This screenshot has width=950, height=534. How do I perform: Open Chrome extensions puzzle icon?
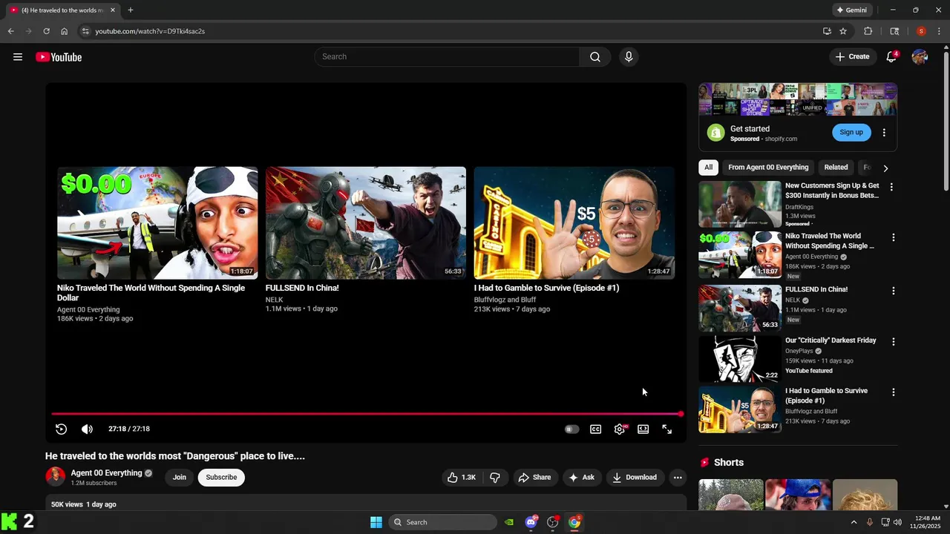point(868,31)
